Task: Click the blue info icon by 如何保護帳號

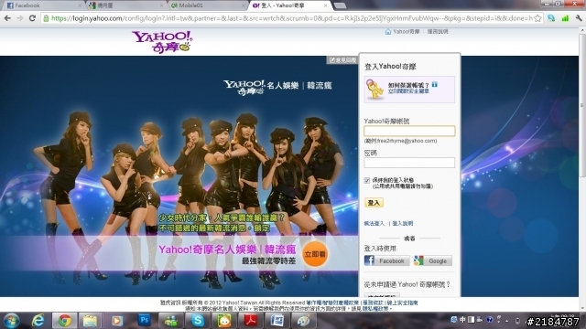Action: click(x=434, y=85)
